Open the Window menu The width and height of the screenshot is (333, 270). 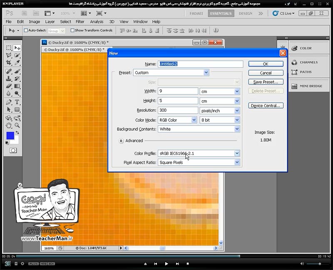[140, 22]
